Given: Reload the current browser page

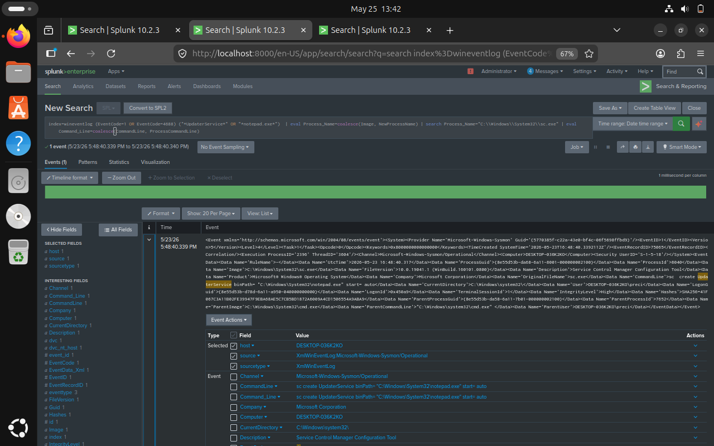Looking at the screenshot, I should 111,54.
